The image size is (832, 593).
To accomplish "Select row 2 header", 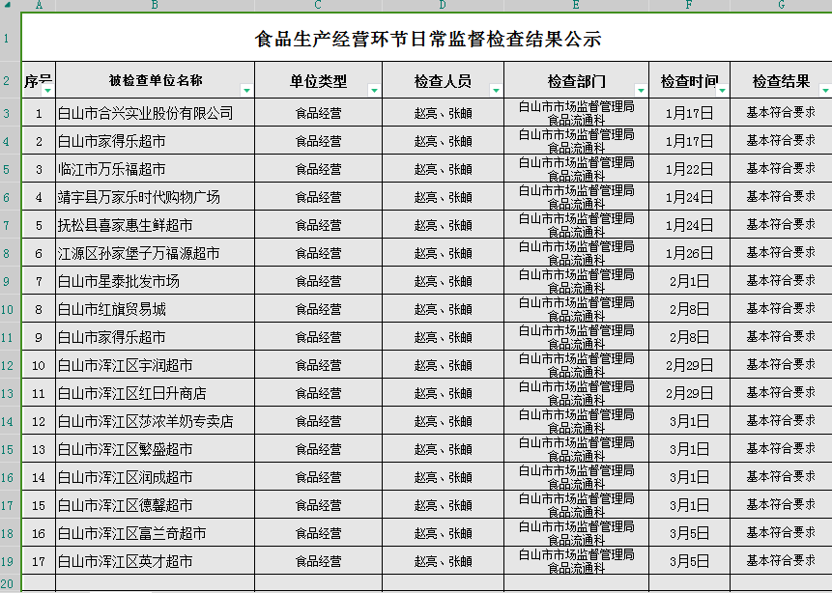I will (10, 80).
